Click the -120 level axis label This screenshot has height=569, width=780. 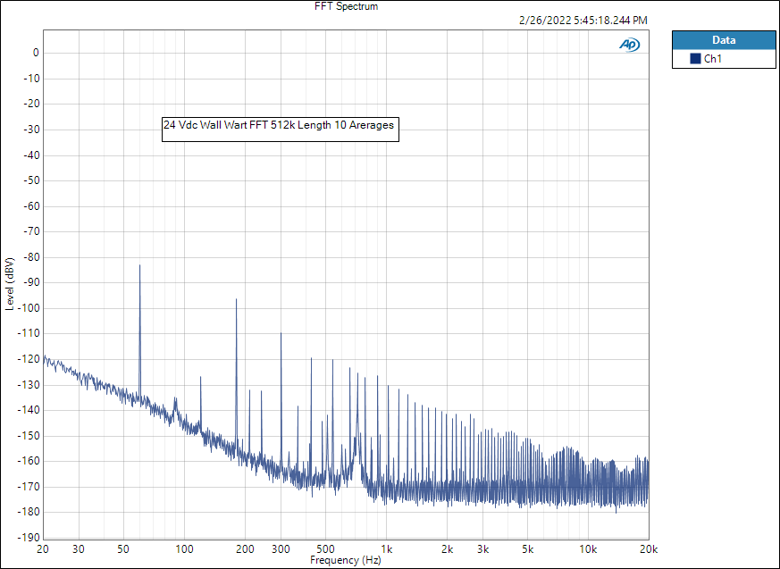point(29,359)
